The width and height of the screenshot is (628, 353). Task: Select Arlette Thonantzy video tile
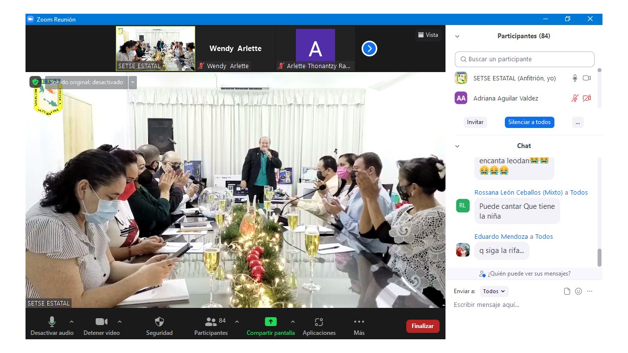click(x=315, y=49)
